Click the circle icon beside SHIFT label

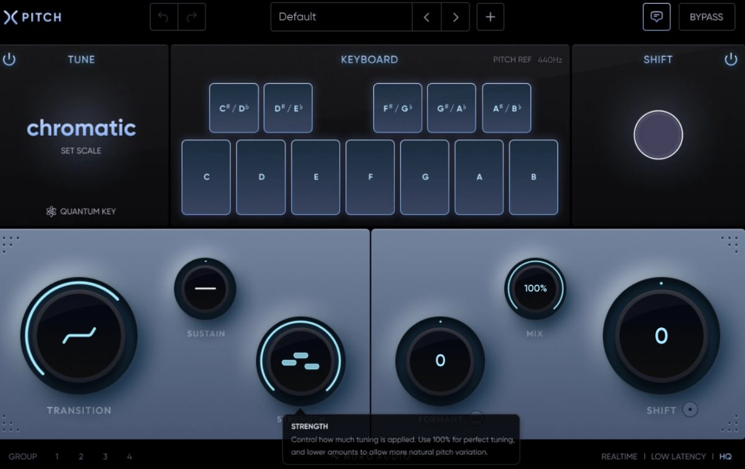[690, 409]
